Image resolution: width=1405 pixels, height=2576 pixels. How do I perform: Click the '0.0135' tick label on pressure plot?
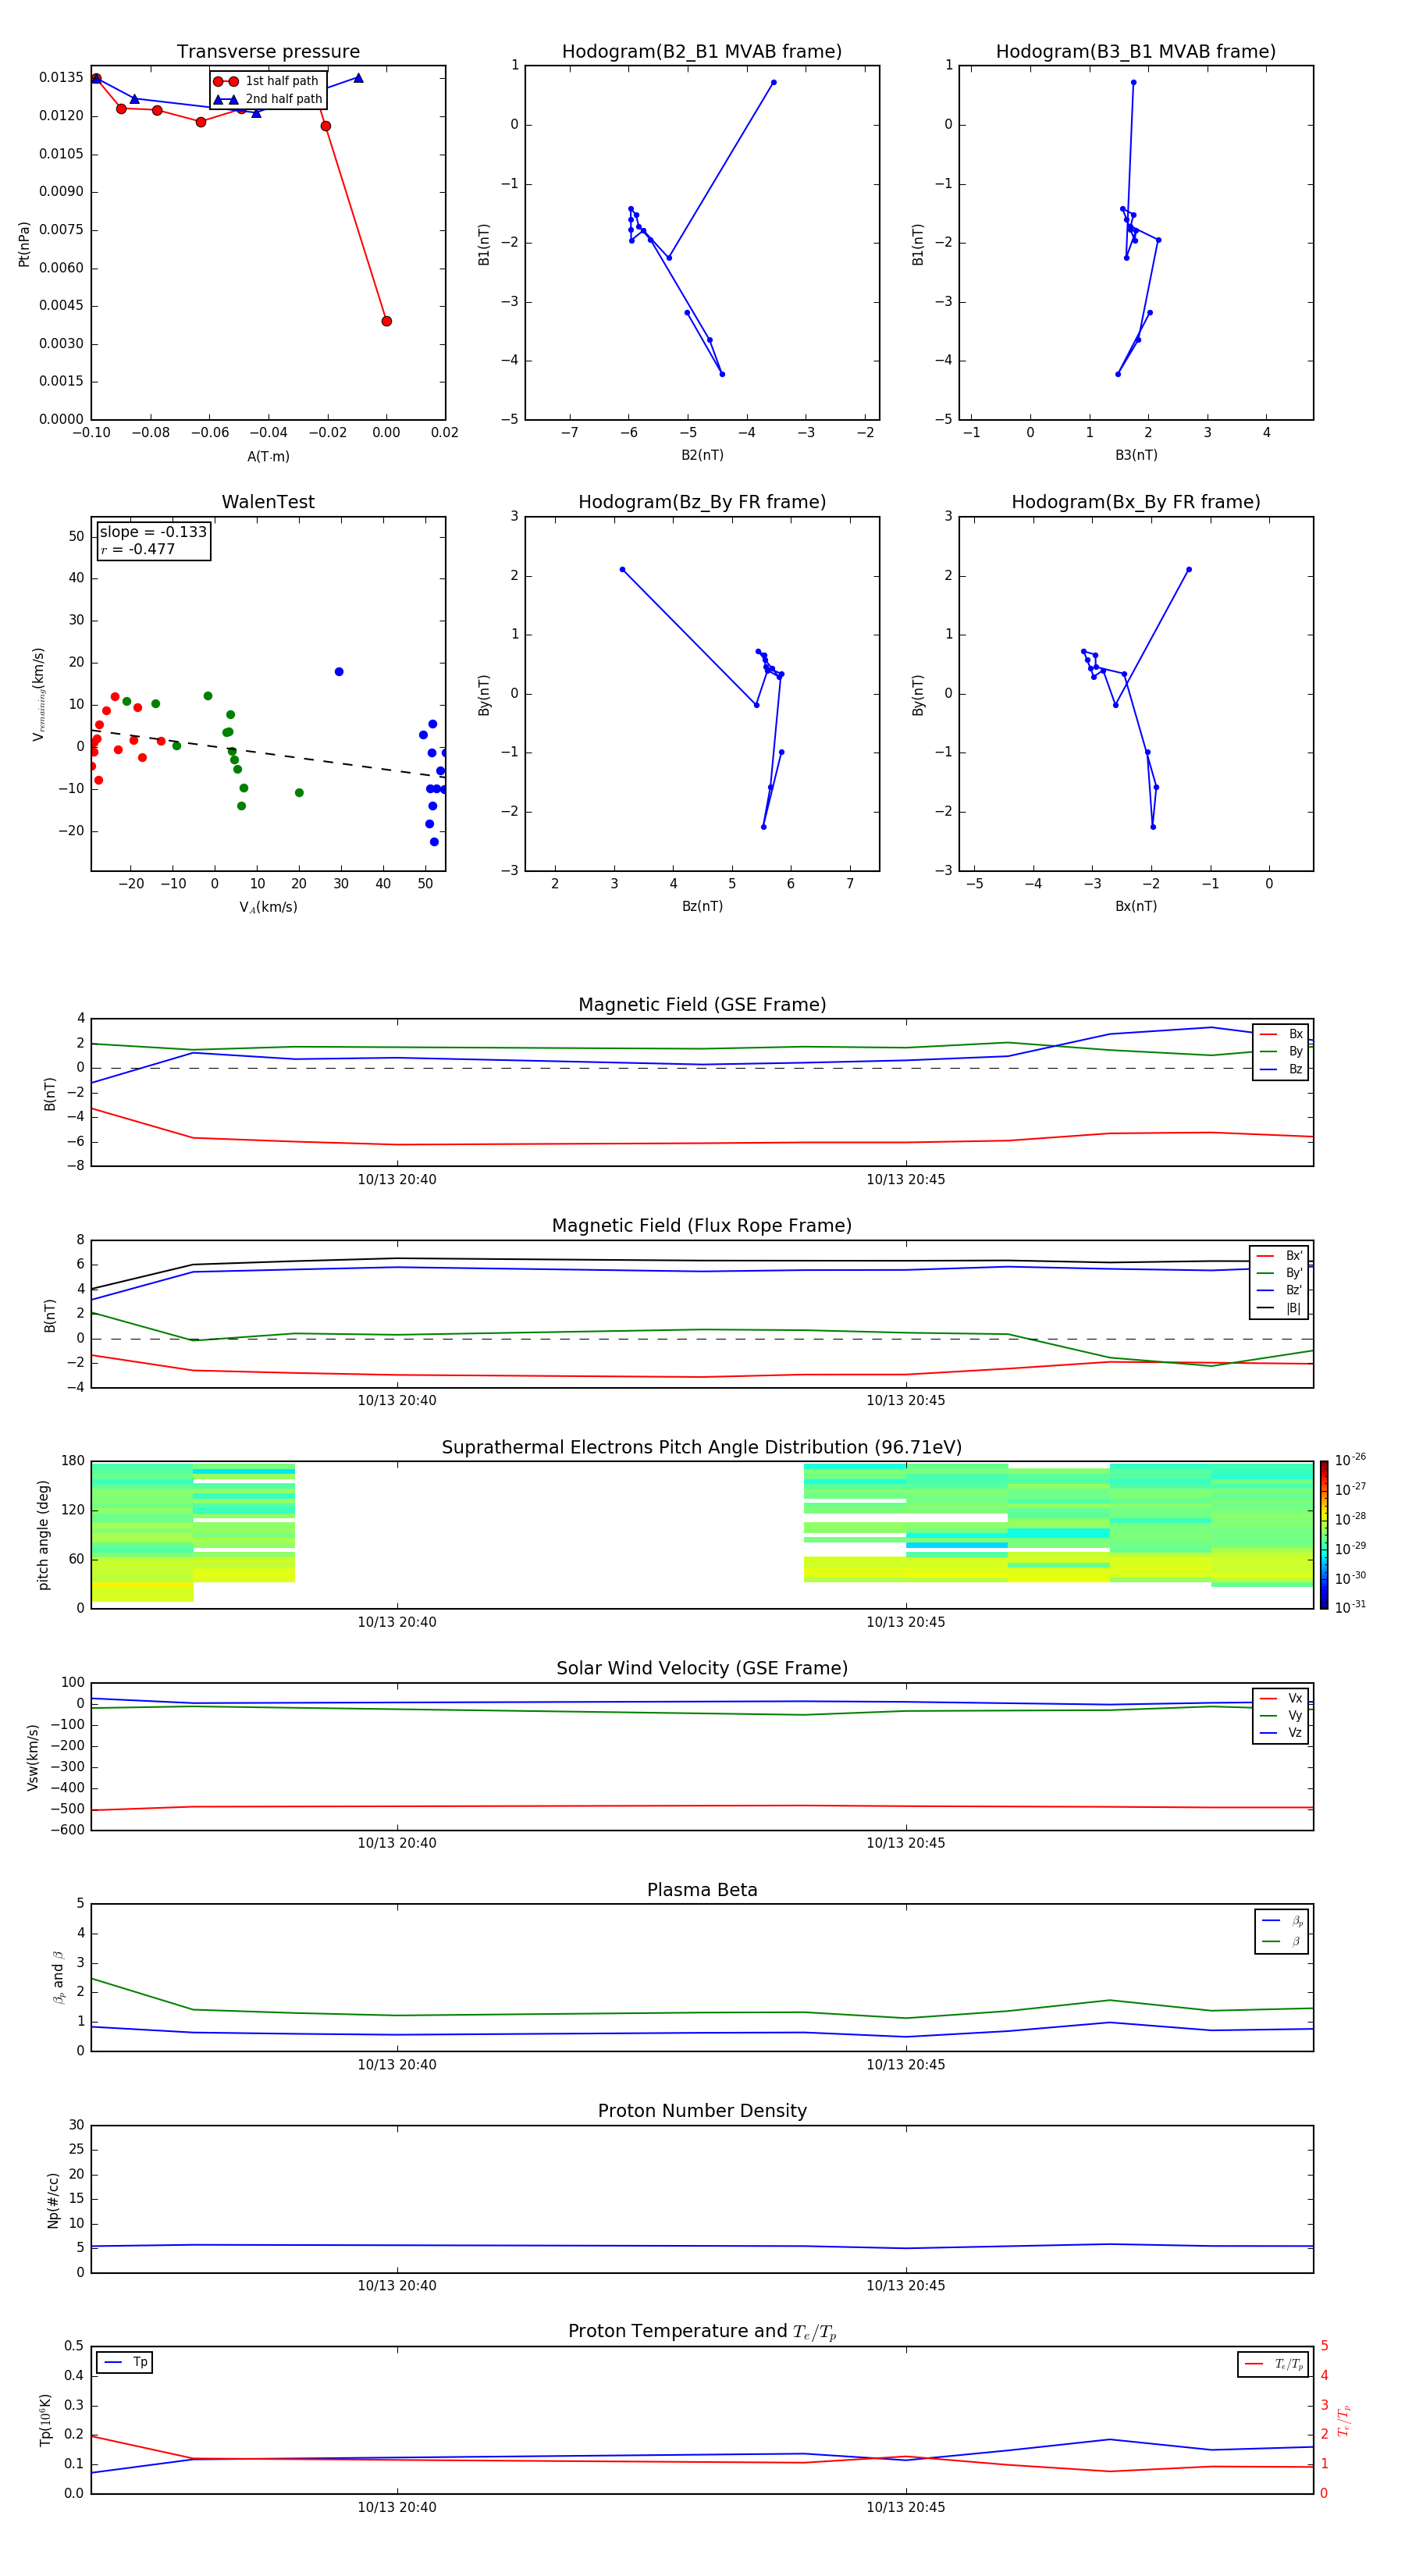61,78
